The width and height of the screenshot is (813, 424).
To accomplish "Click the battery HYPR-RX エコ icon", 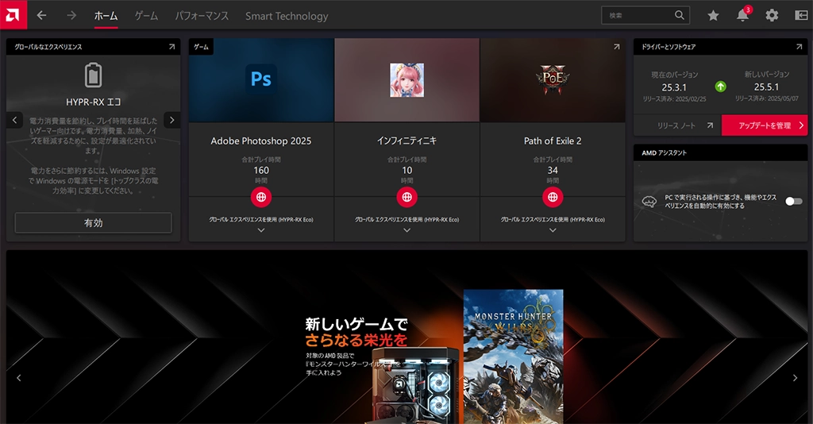I will click(94, 75).
